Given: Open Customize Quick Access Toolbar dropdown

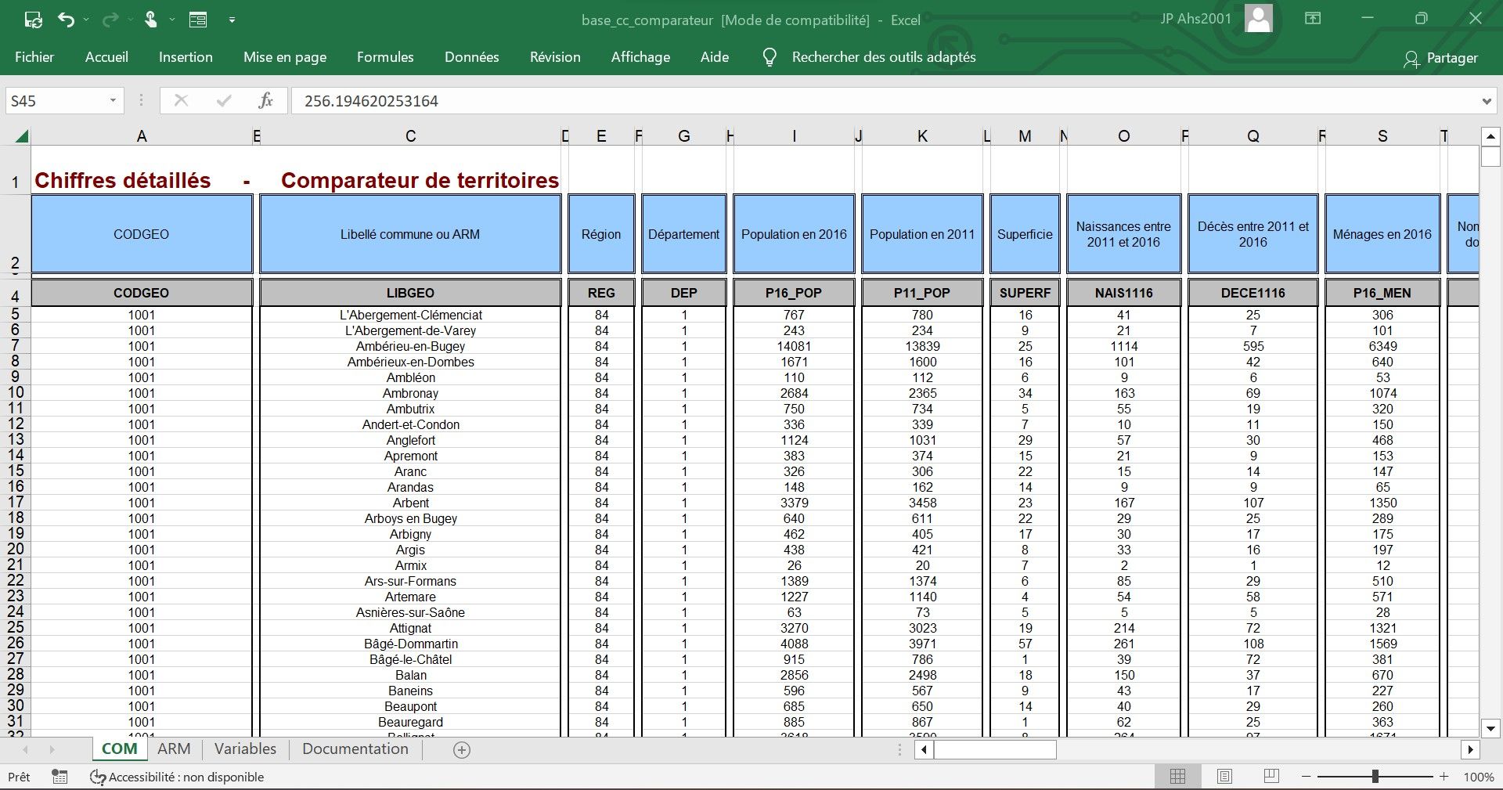Looking at the screenshot, I should click(x=232, y=20).
